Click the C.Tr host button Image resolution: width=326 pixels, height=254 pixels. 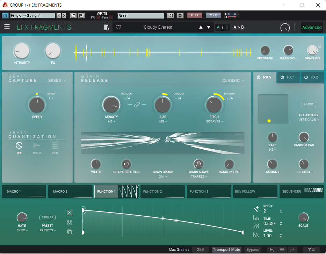tap(195, 15)
